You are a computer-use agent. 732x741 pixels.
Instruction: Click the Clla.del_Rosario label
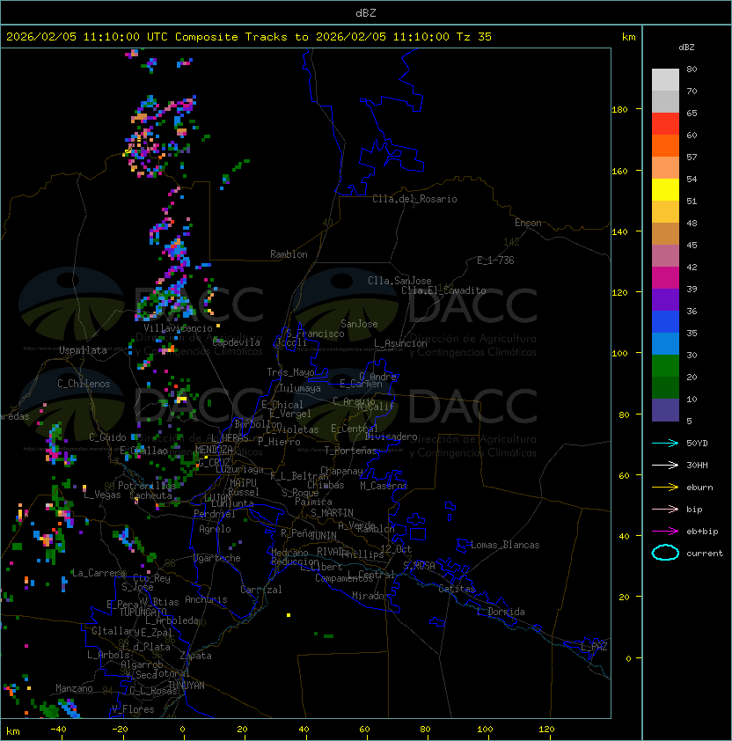(414, 199)
